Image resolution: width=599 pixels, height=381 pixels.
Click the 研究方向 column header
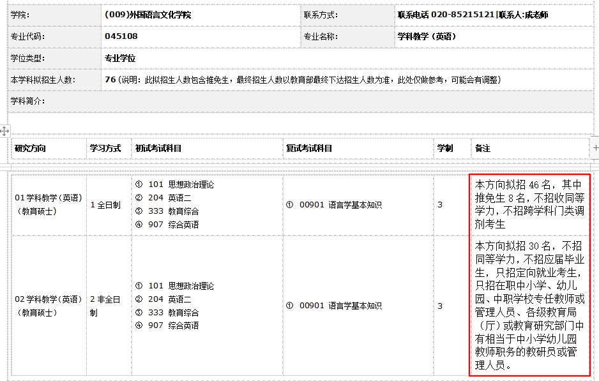tap(31, 148)
